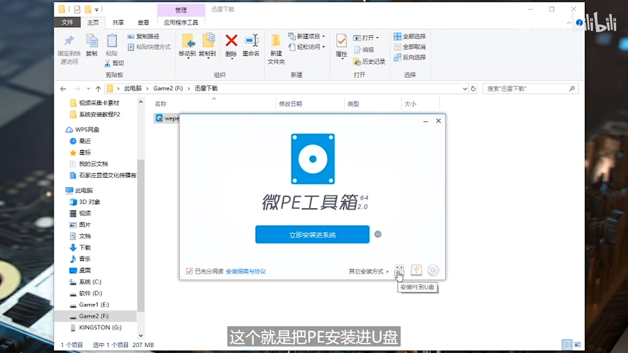Click 编辑 in the open group
The image size is (628, 353).
[x=364, y=50]
